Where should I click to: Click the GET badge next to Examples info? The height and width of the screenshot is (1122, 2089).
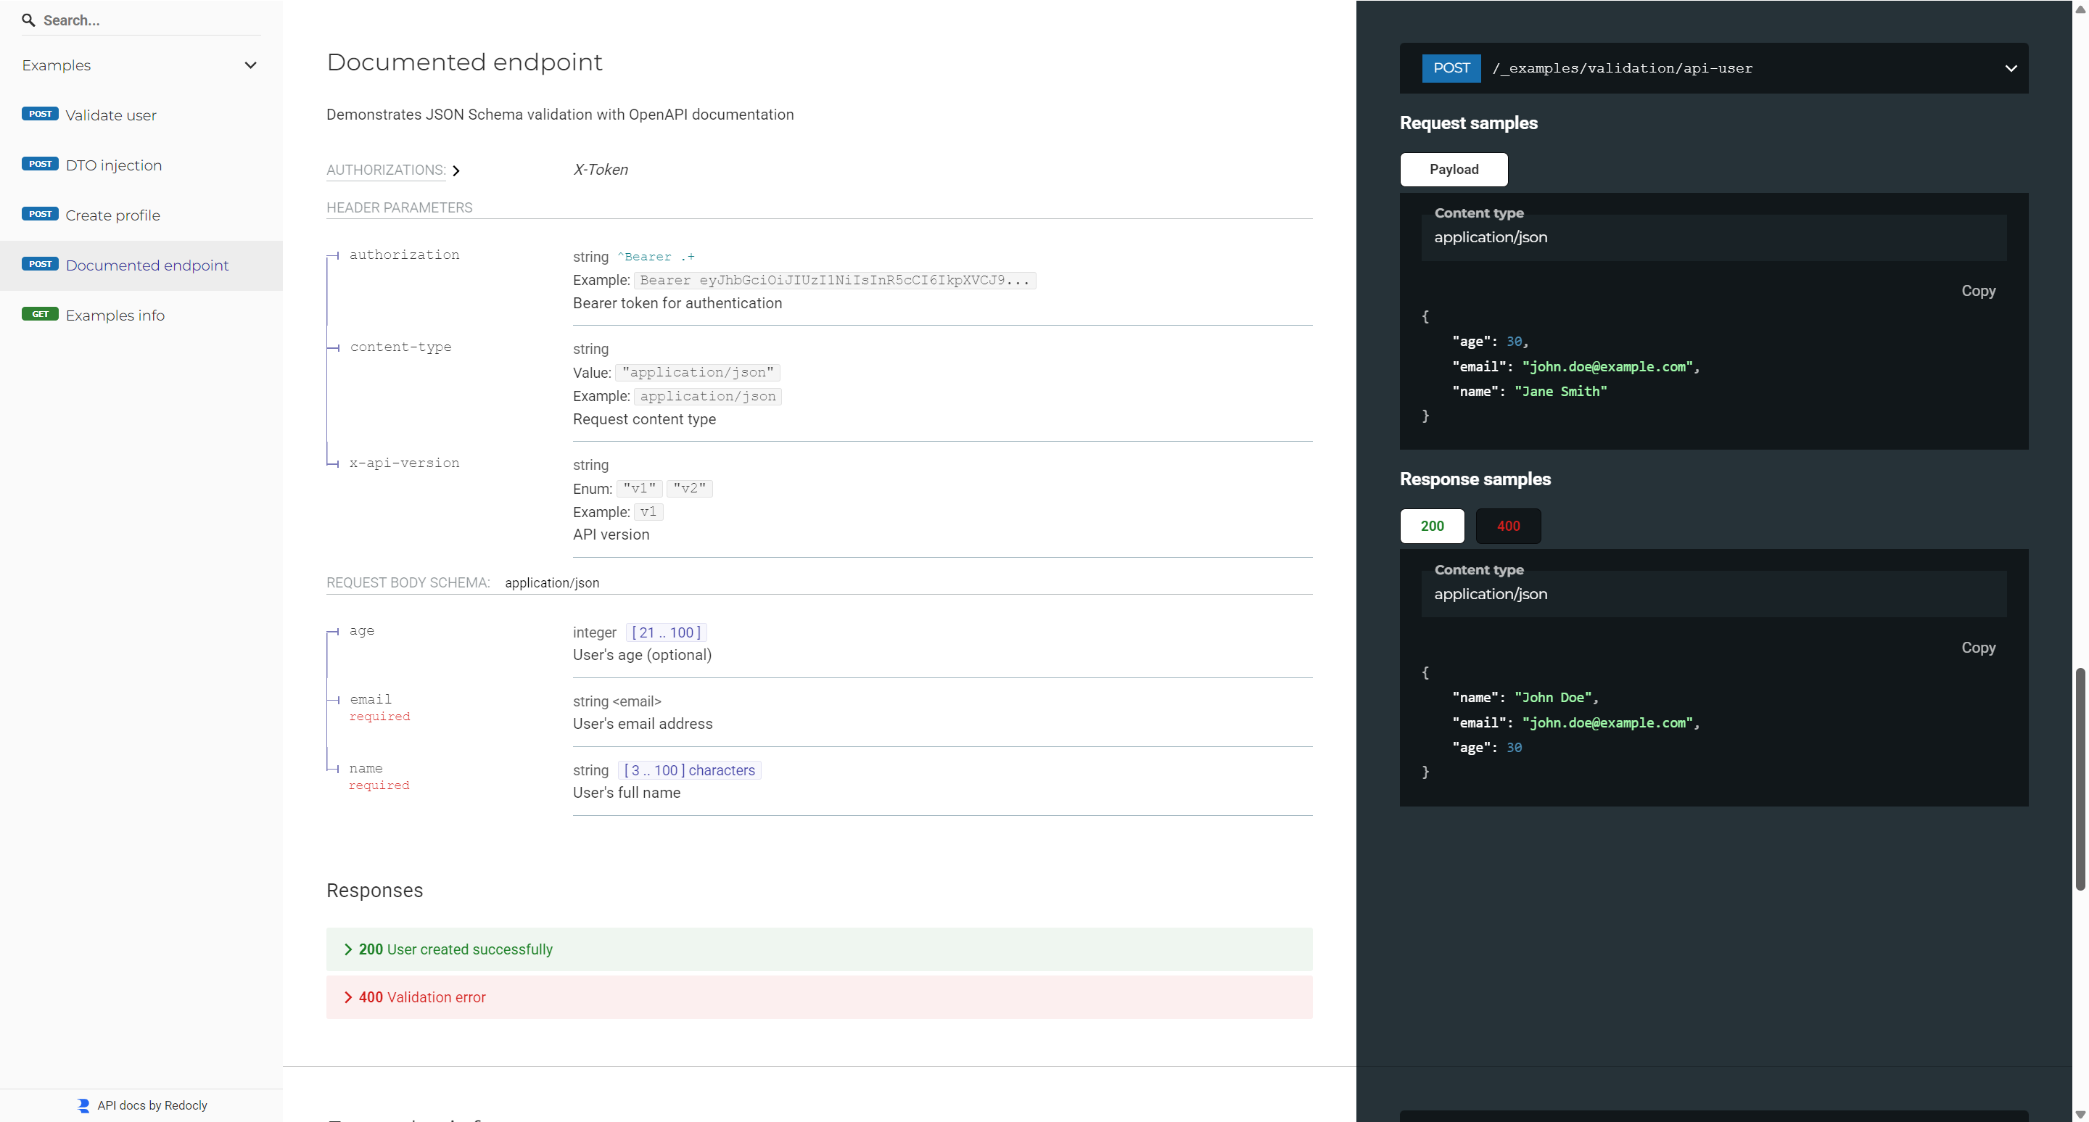41,315
